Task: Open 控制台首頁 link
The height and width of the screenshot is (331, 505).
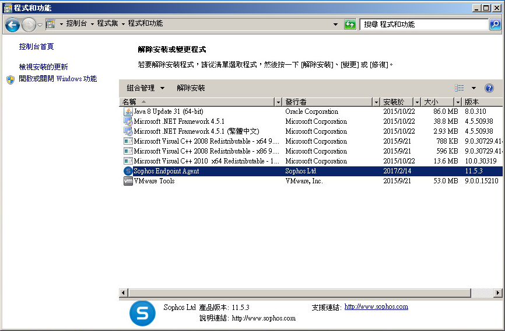Action: 36,47
